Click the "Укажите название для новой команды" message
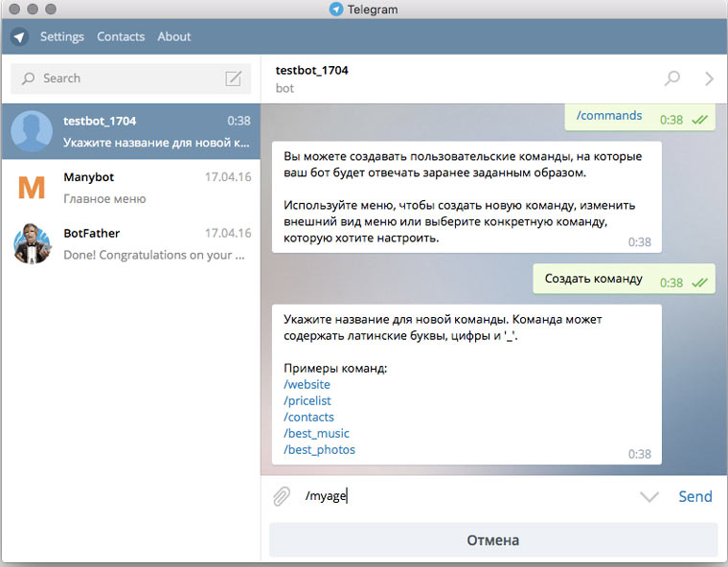 466,384
